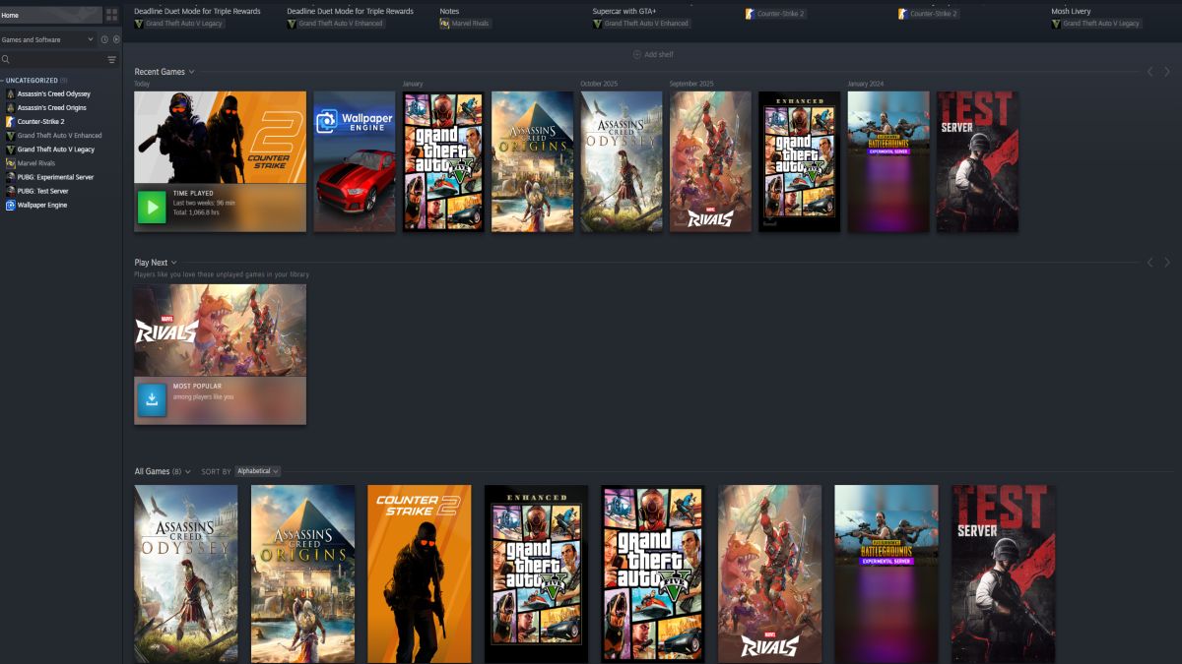Click the recent history clock icon near Games dropdown
Viewport: 1182px width, 664px height.
104,39
